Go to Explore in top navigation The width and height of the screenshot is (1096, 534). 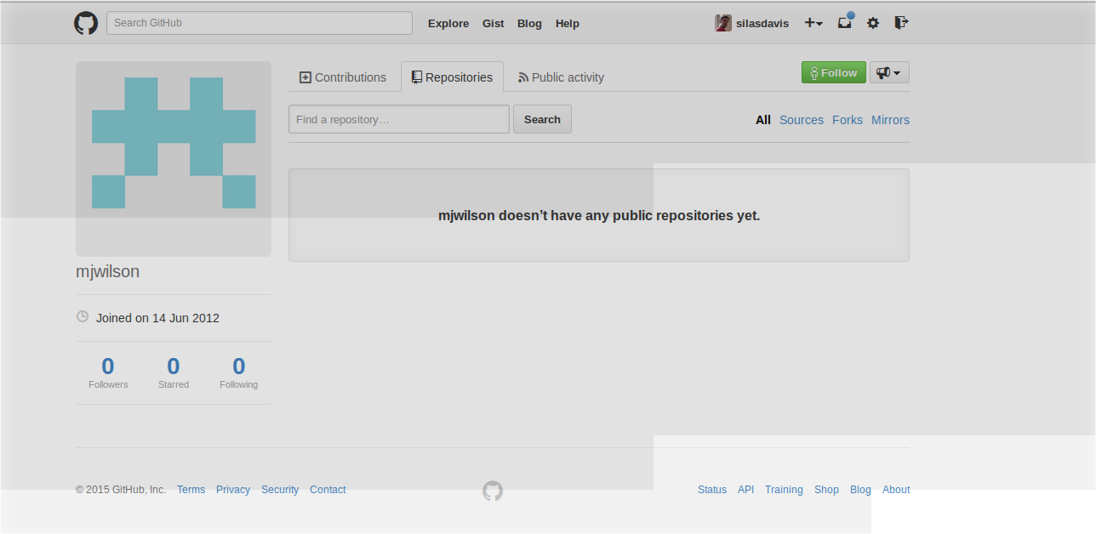pos(448,23)
